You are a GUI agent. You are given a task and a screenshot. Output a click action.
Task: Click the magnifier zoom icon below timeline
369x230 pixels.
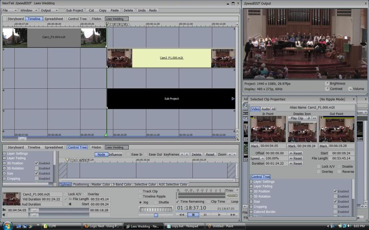click(x=237, y=139)
